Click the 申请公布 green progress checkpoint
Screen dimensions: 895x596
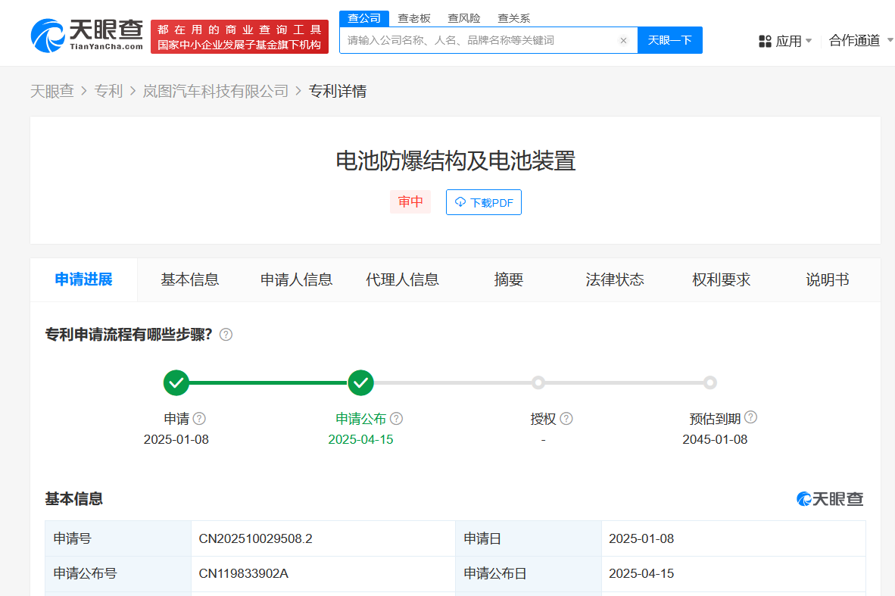click(361, 383)
